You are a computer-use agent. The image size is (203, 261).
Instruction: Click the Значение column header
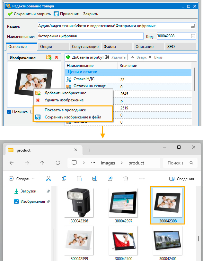[x=154, y=66]
